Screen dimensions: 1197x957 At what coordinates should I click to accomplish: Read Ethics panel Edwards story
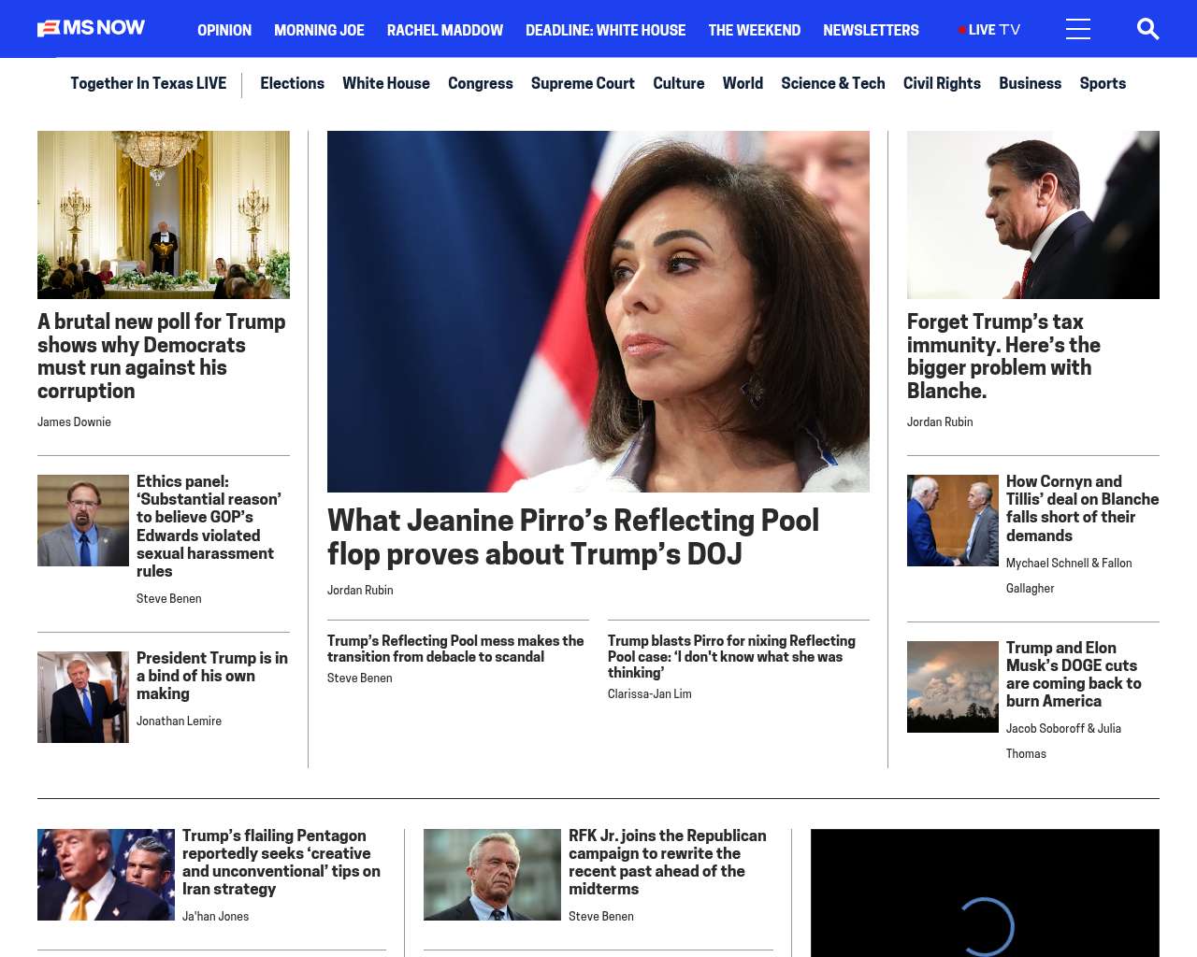coord(210,526)
